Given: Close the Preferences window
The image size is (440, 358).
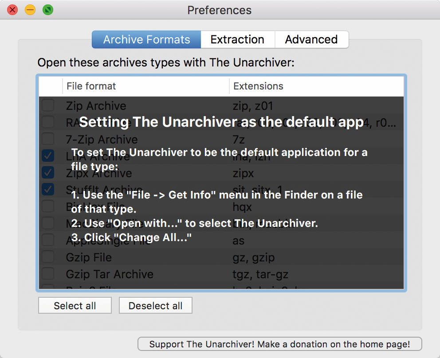Looking at the screenshot, I should coord(12,10).
